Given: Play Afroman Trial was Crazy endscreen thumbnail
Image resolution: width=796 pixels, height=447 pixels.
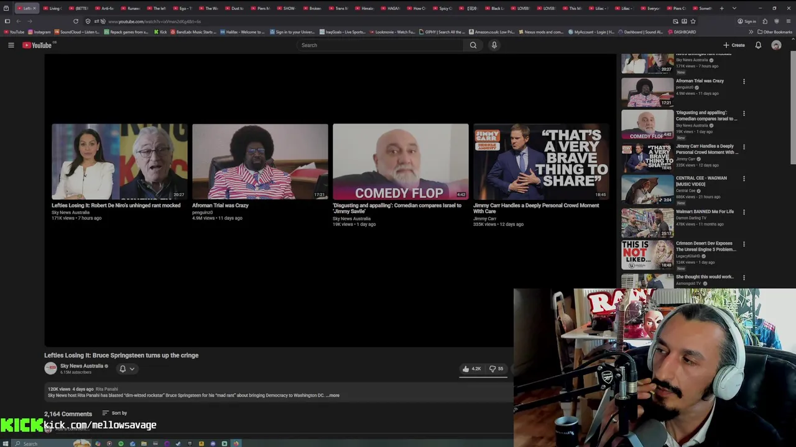Looking at the screenshot, I should (x=260, y=161).
